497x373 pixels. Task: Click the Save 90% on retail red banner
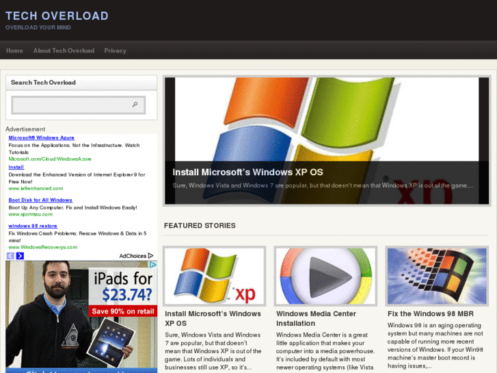coord(123,311)
